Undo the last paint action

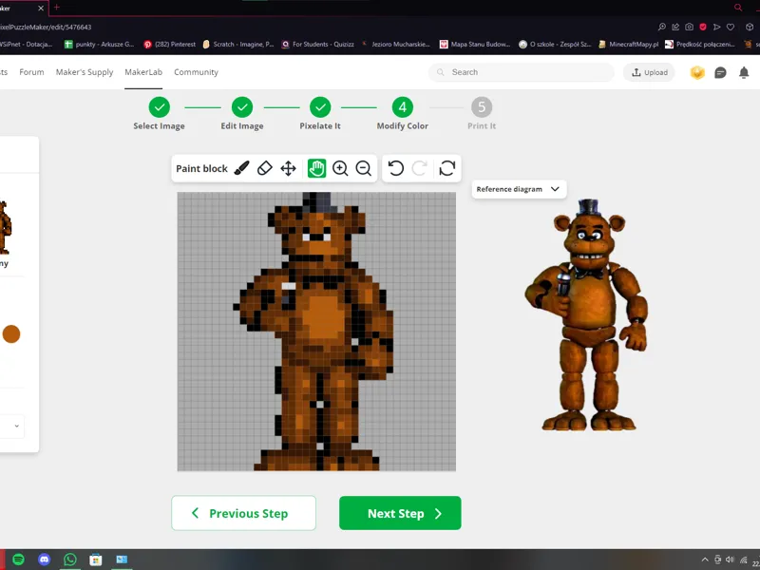[396, 168]
